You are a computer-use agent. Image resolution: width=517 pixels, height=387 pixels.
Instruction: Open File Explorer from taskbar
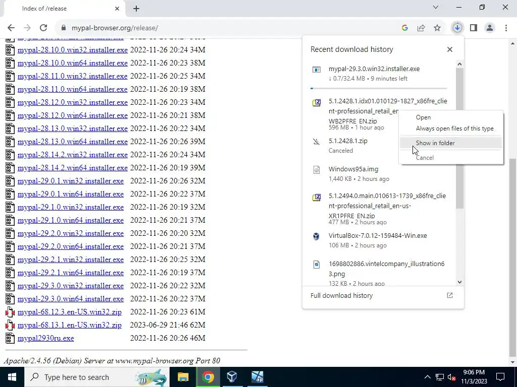pos(183,377)
